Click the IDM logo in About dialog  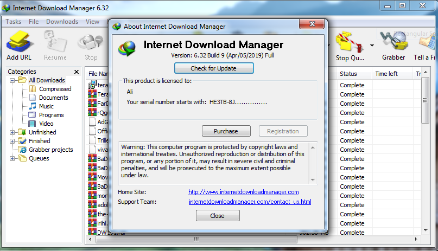point(127,48)
